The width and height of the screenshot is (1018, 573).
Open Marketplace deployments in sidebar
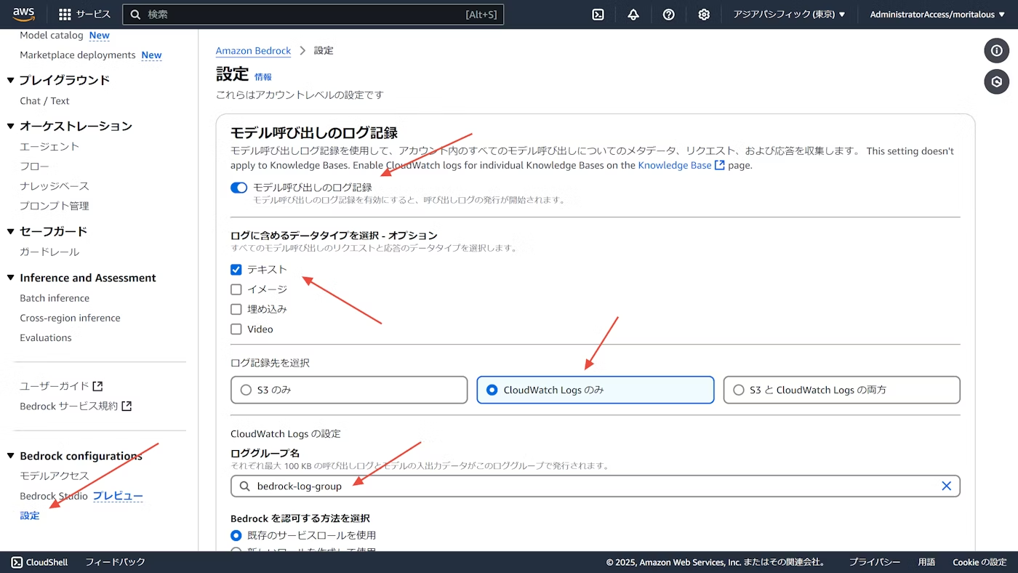78,55
